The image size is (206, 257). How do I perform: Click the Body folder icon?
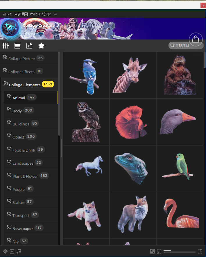click(9, 109)
